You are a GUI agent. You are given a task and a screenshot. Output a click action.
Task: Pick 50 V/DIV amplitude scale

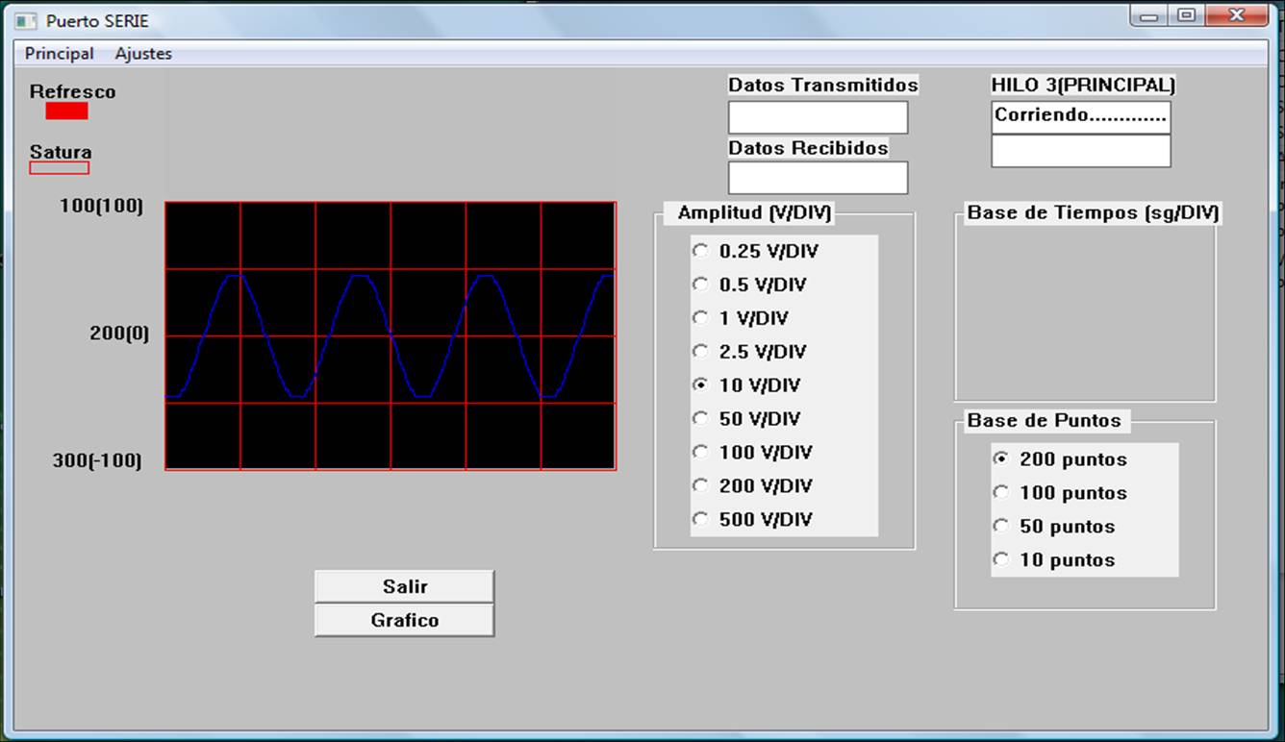pyautogui.click(x=746, y=419)
